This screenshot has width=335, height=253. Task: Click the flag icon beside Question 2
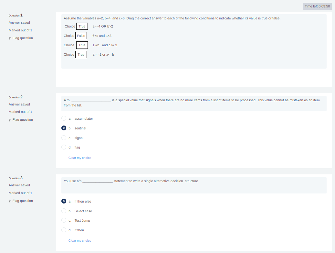point(10,120)
